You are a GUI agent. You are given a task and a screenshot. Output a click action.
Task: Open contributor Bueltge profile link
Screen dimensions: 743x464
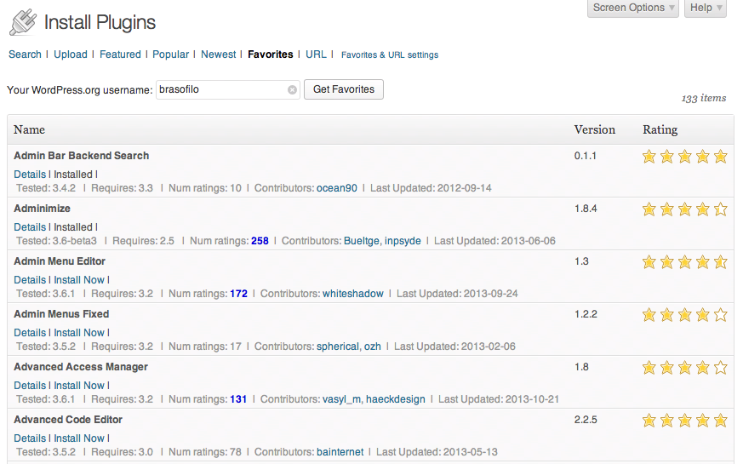click(363, 241)
